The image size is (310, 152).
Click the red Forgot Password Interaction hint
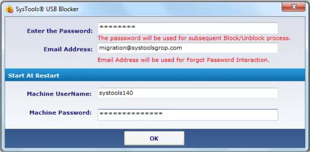[184, 60]
